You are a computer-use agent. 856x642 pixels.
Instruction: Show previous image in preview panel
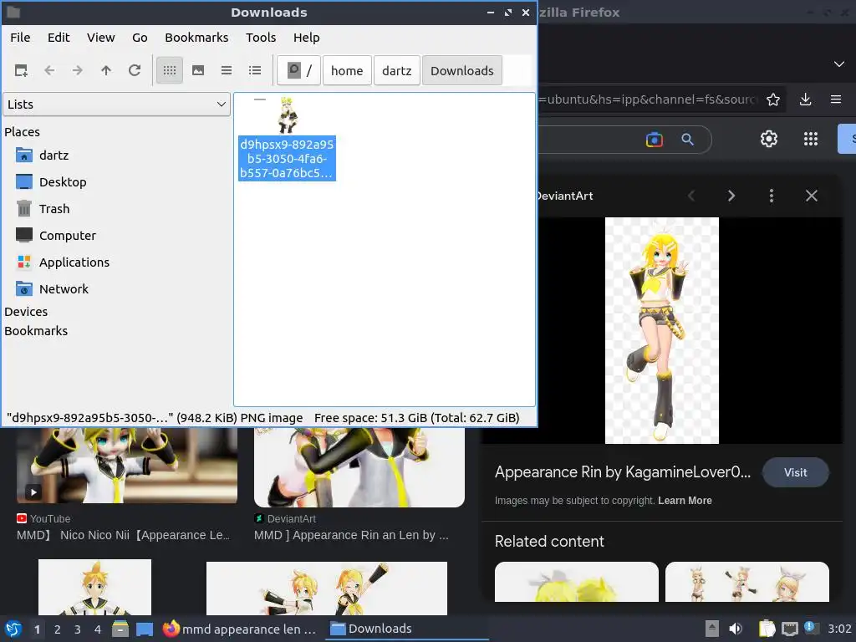[x=691, y=196]
